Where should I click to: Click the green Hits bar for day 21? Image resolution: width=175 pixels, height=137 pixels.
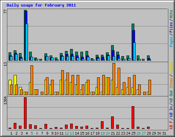112,53
